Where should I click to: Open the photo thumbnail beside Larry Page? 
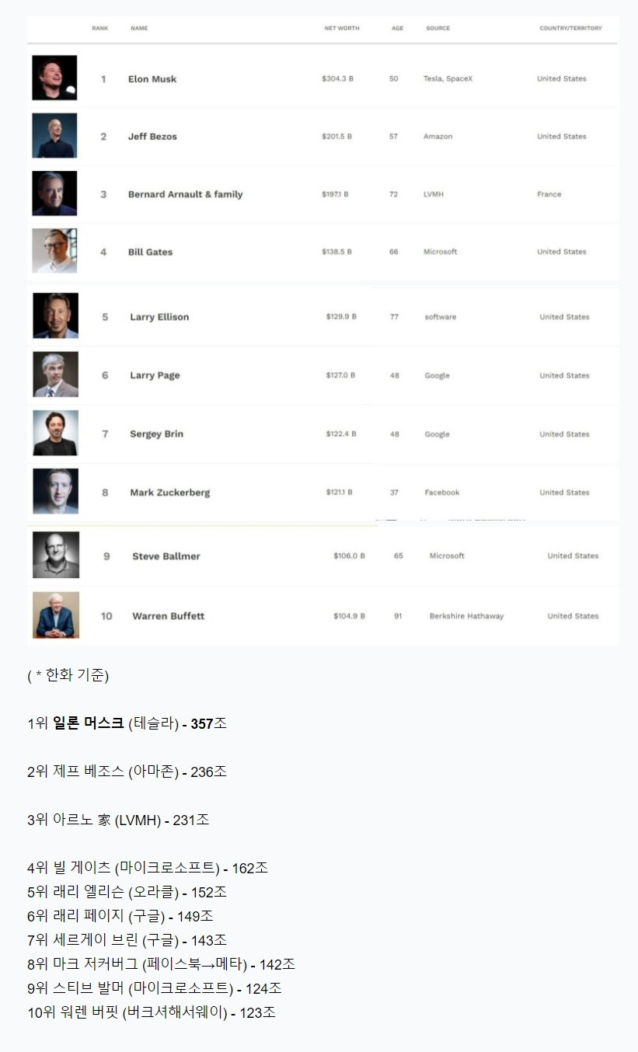tap(55, 374)
